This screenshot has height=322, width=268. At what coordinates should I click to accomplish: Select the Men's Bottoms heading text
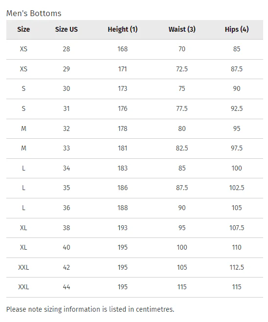(x=34, y=13)
